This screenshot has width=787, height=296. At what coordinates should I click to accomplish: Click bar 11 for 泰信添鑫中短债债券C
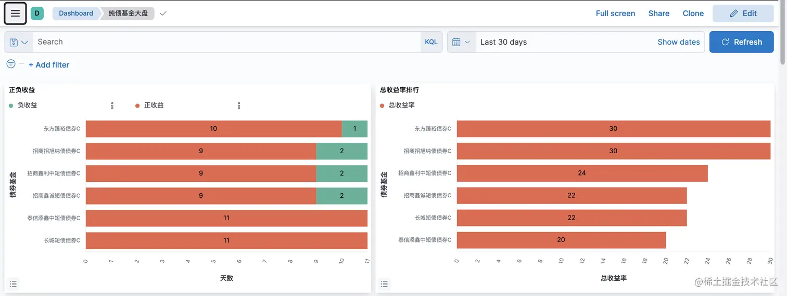[x=226, y=218]
